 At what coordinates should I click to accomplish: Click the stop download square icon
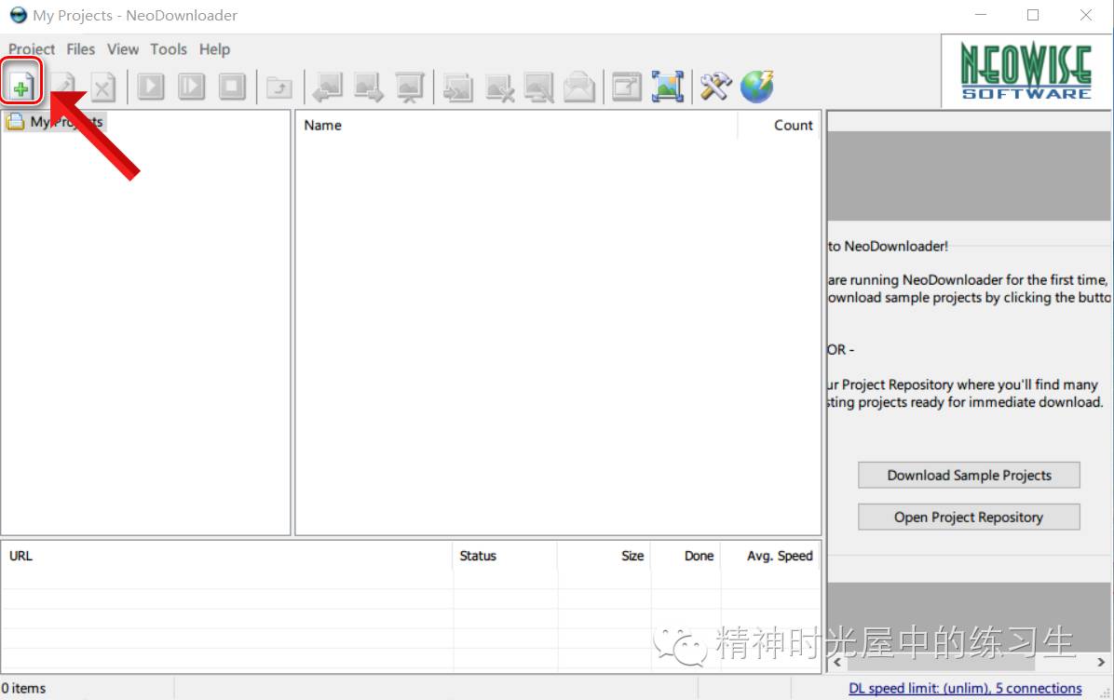tap(232, 87)
